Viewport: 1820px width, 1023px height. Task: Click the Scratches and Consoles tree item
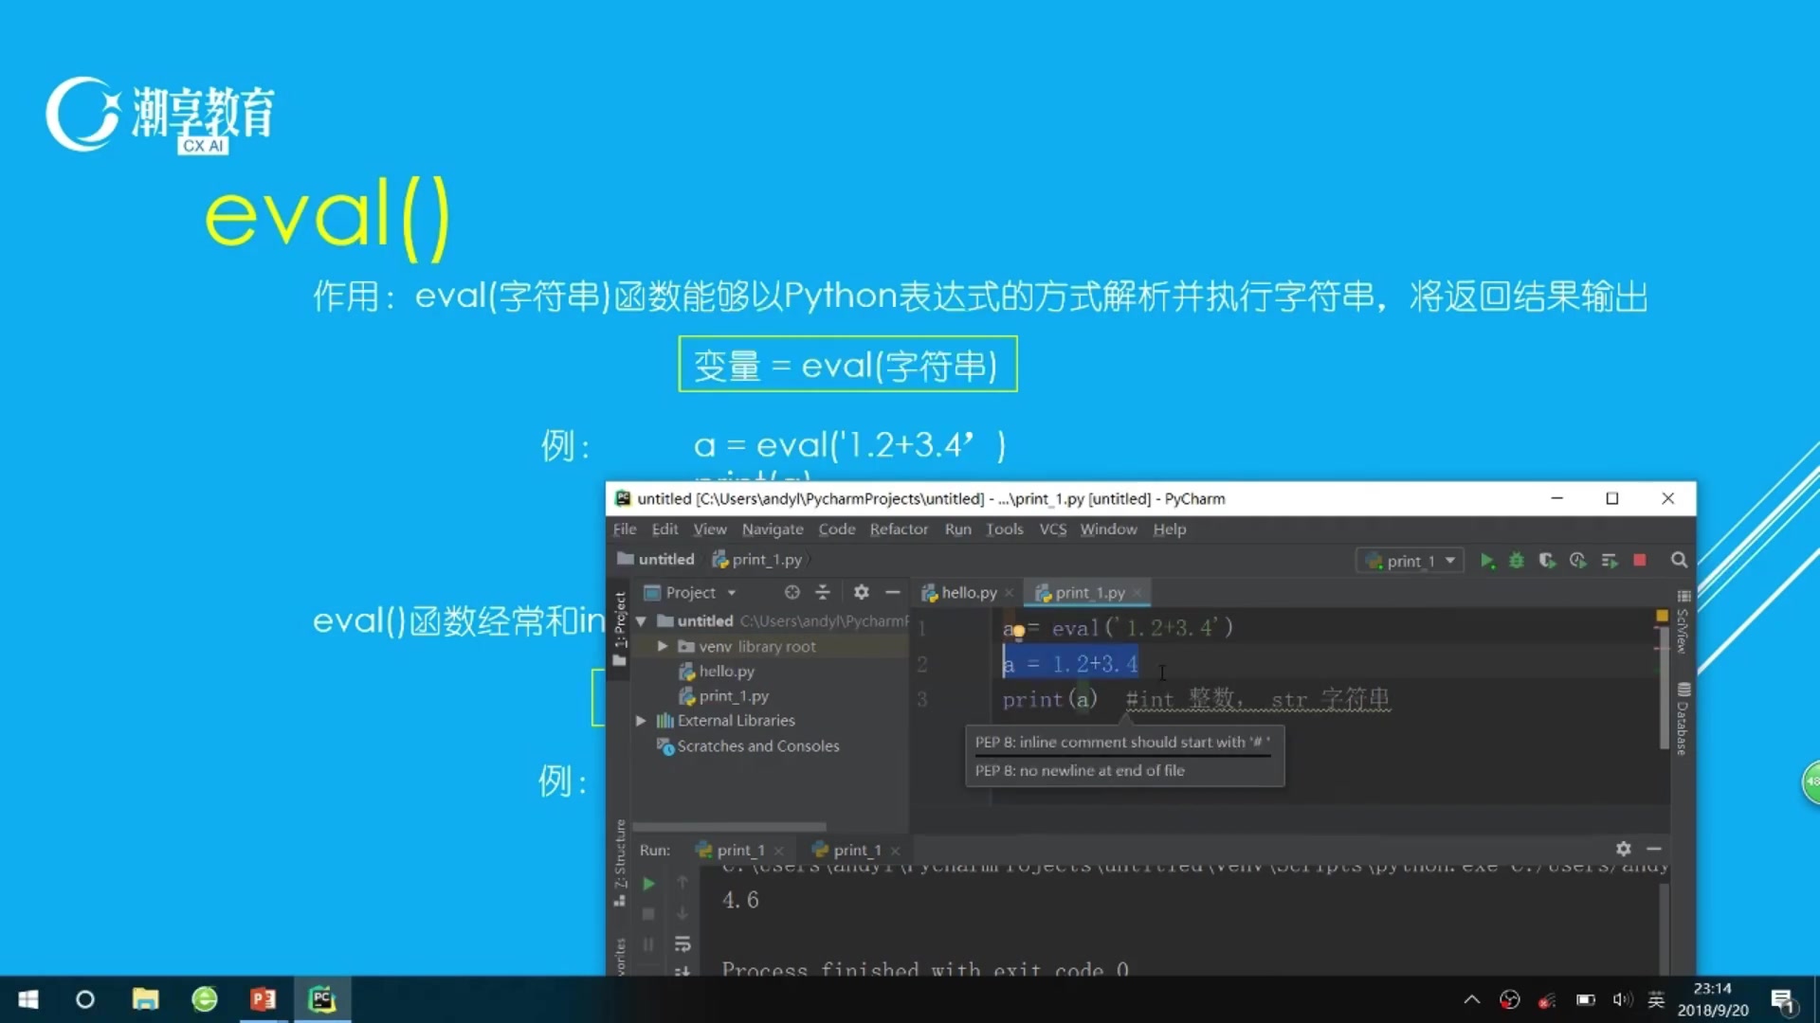[x=757, y=745]
